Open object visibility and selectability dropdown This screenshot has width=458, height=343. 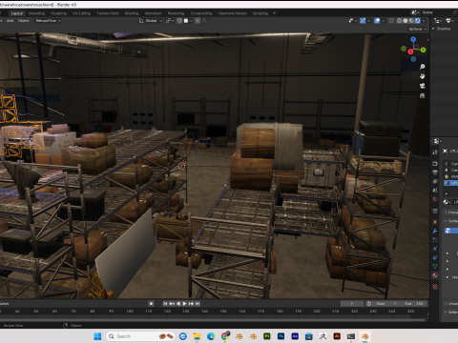click(x=353, y=21)
